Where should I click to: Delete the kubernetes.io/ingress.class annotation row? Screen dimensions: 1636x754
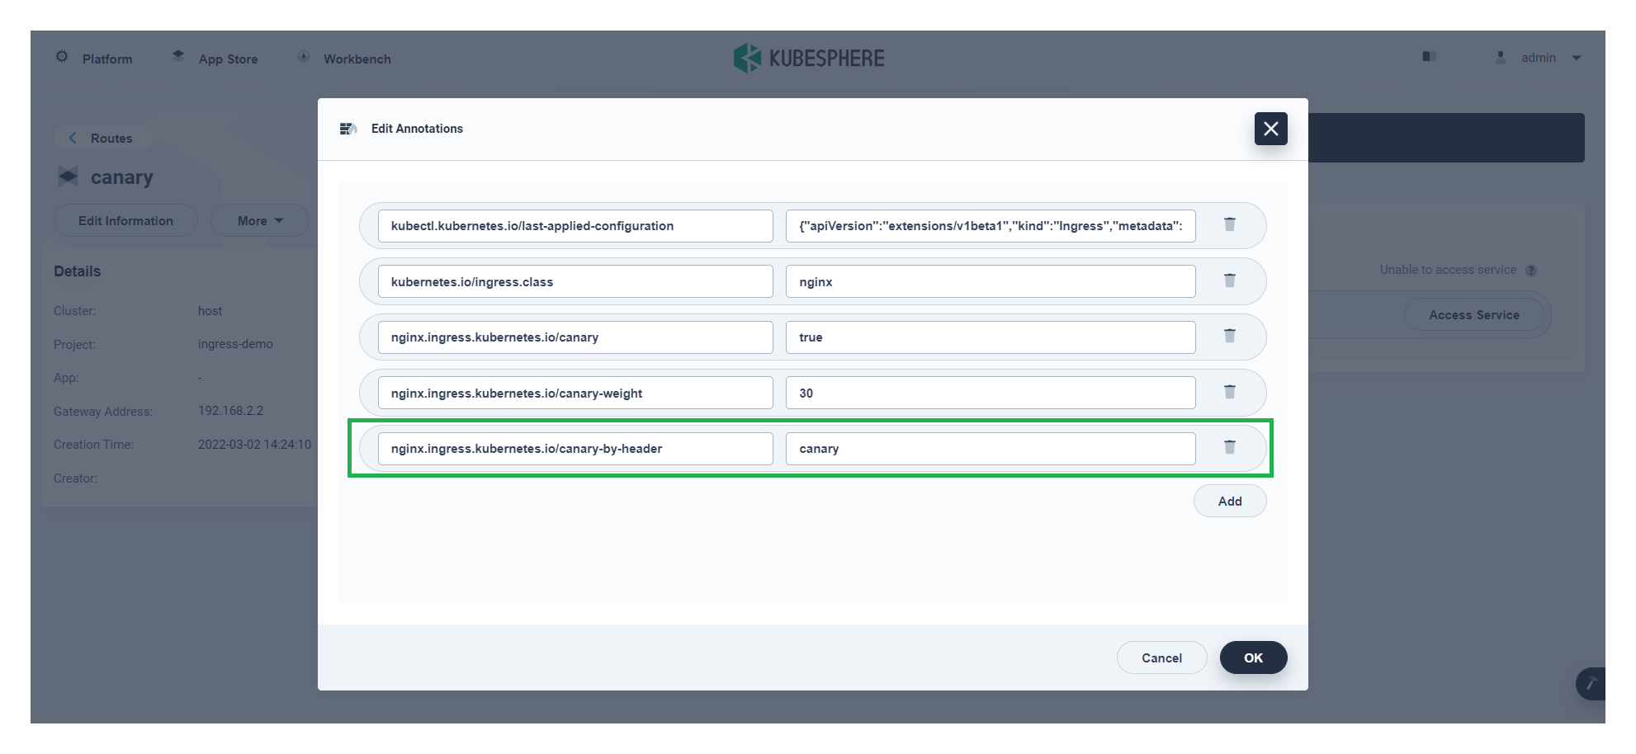pyautogui.click(x=1230, y=280)
